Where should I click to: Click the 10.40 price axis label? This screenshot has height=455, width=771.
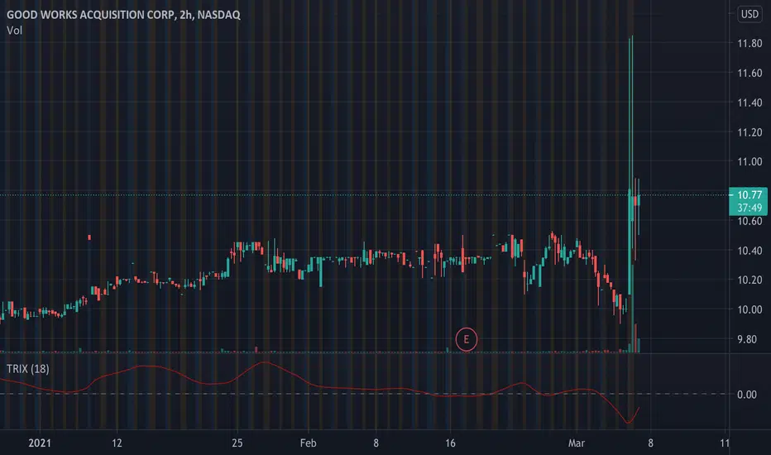pyautogui.click(x=749, y=251)
